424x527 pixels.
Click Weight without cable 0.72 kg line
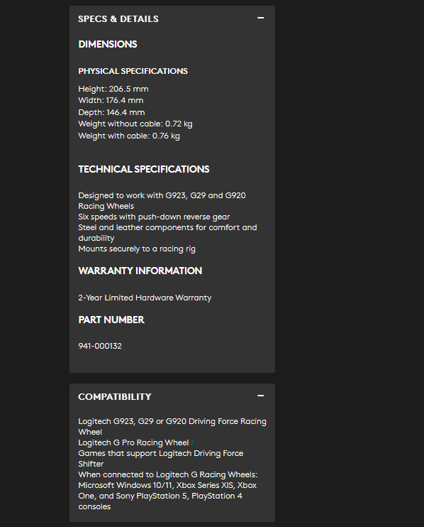[135, 124]
